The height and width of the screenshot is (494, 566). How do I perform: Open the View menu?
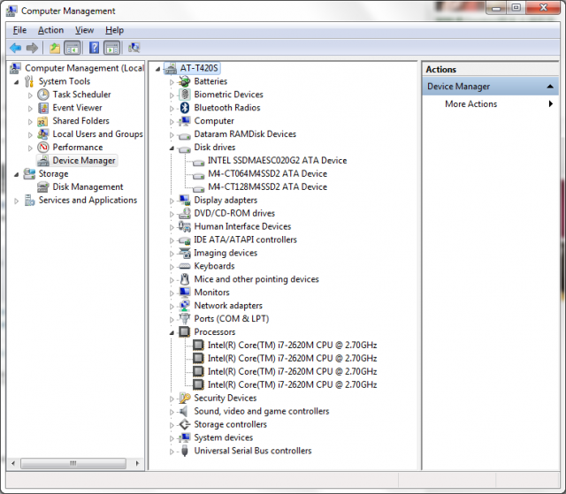pyautogui.click(x=85, y=30)
